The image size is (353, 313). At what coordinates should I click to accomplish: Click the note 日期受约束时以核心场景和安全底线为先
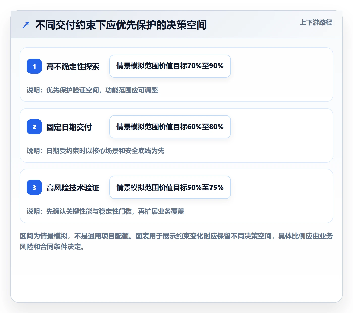[x=105, y=151]
